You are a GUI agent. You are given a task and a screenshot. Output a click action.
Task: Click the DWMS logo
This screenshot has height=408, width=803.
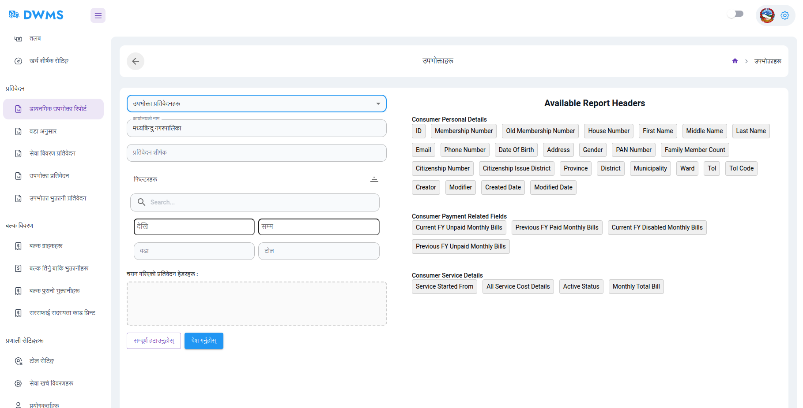[x=36, y=15]
